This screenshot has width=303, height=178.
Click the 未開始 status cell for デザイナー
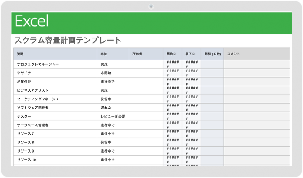pyautogui.click(x=106, y=73)
